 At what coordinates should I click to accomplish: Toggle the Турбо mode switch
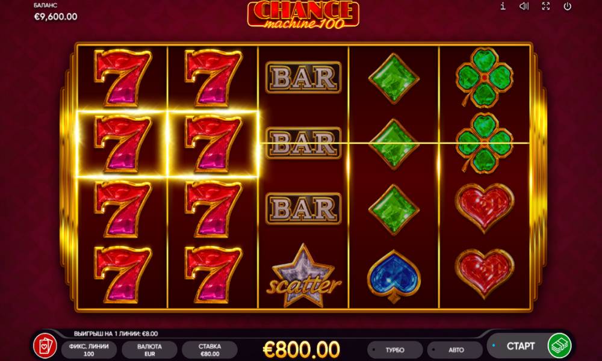395,350
